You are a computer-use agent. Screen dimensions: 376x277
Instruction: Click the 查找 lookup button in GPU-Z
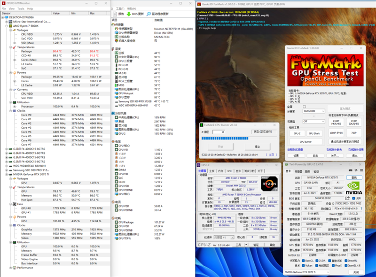click(x=354, y=177)
